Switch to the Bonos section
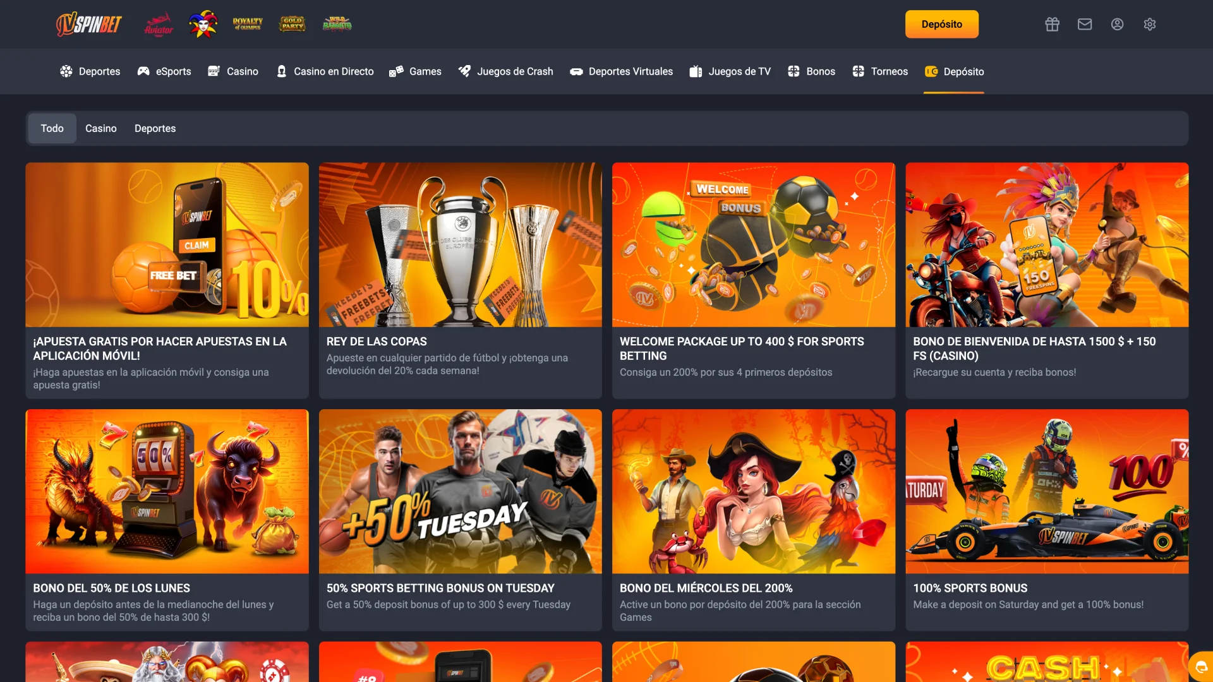The image size is (1213, 682). (x=811, y=71)
